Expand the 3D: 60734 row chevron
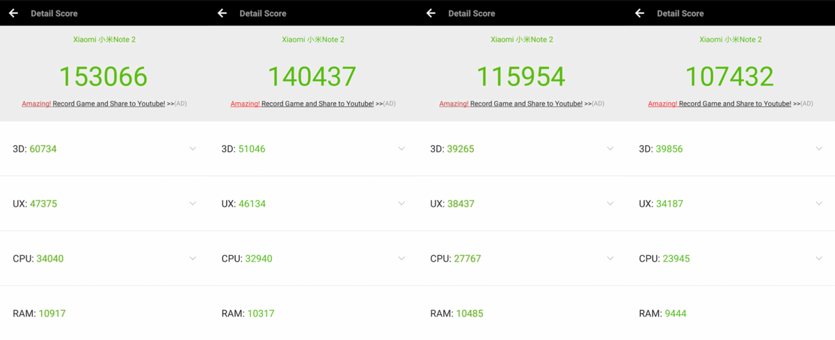 point(193,149)
